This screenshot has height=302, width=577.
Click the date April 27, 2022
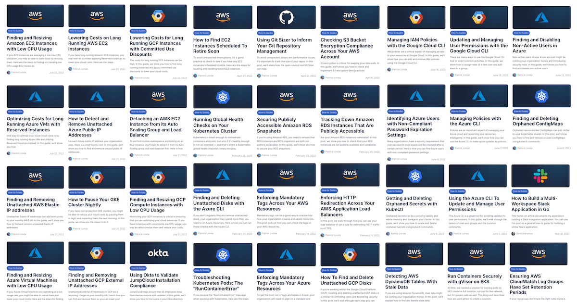245,76
